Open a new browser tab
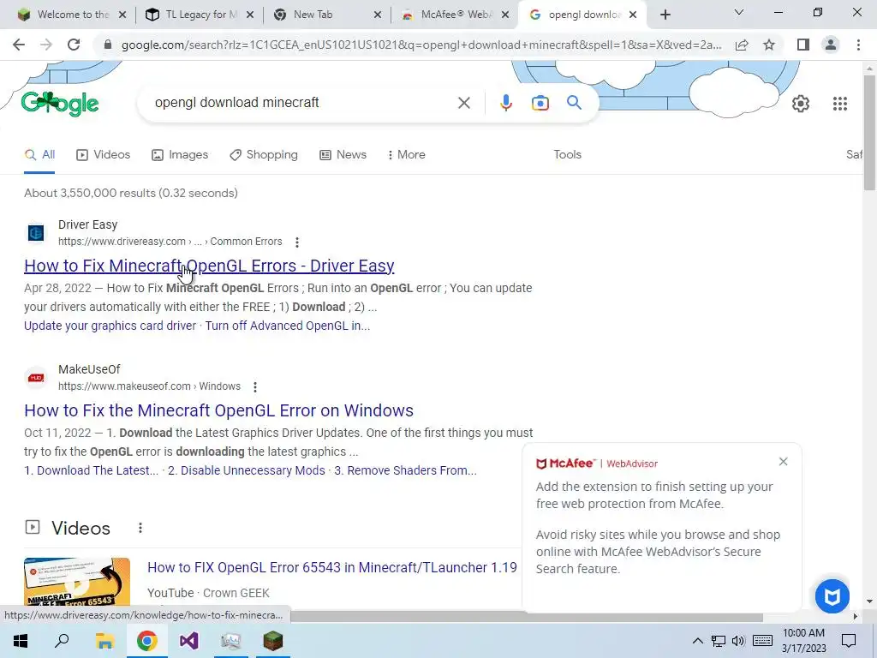This screenshot has height=658, width=877. click(x=665, y=15)
